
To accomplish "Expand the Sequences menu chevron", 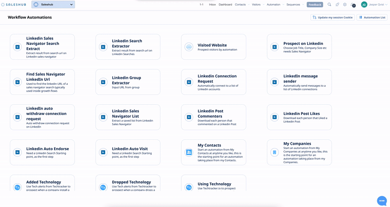I will click(x=303, y=4).
